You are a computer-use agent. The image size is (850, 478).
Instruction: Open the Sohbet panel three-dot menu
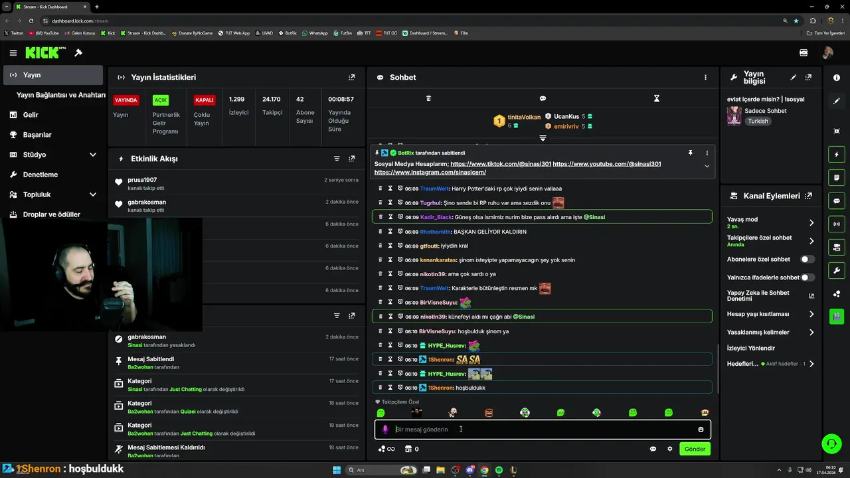pyautogui.click(x=705, y=78)
